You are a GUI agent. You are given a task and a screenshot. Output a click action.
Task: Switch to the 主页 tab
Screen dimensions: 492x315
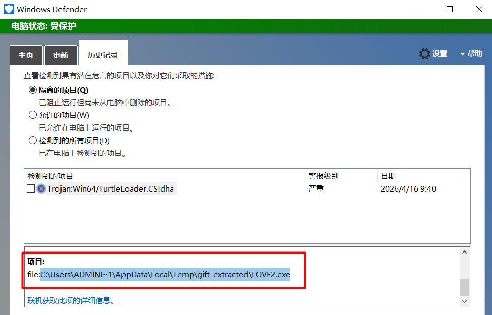(26, 55)
